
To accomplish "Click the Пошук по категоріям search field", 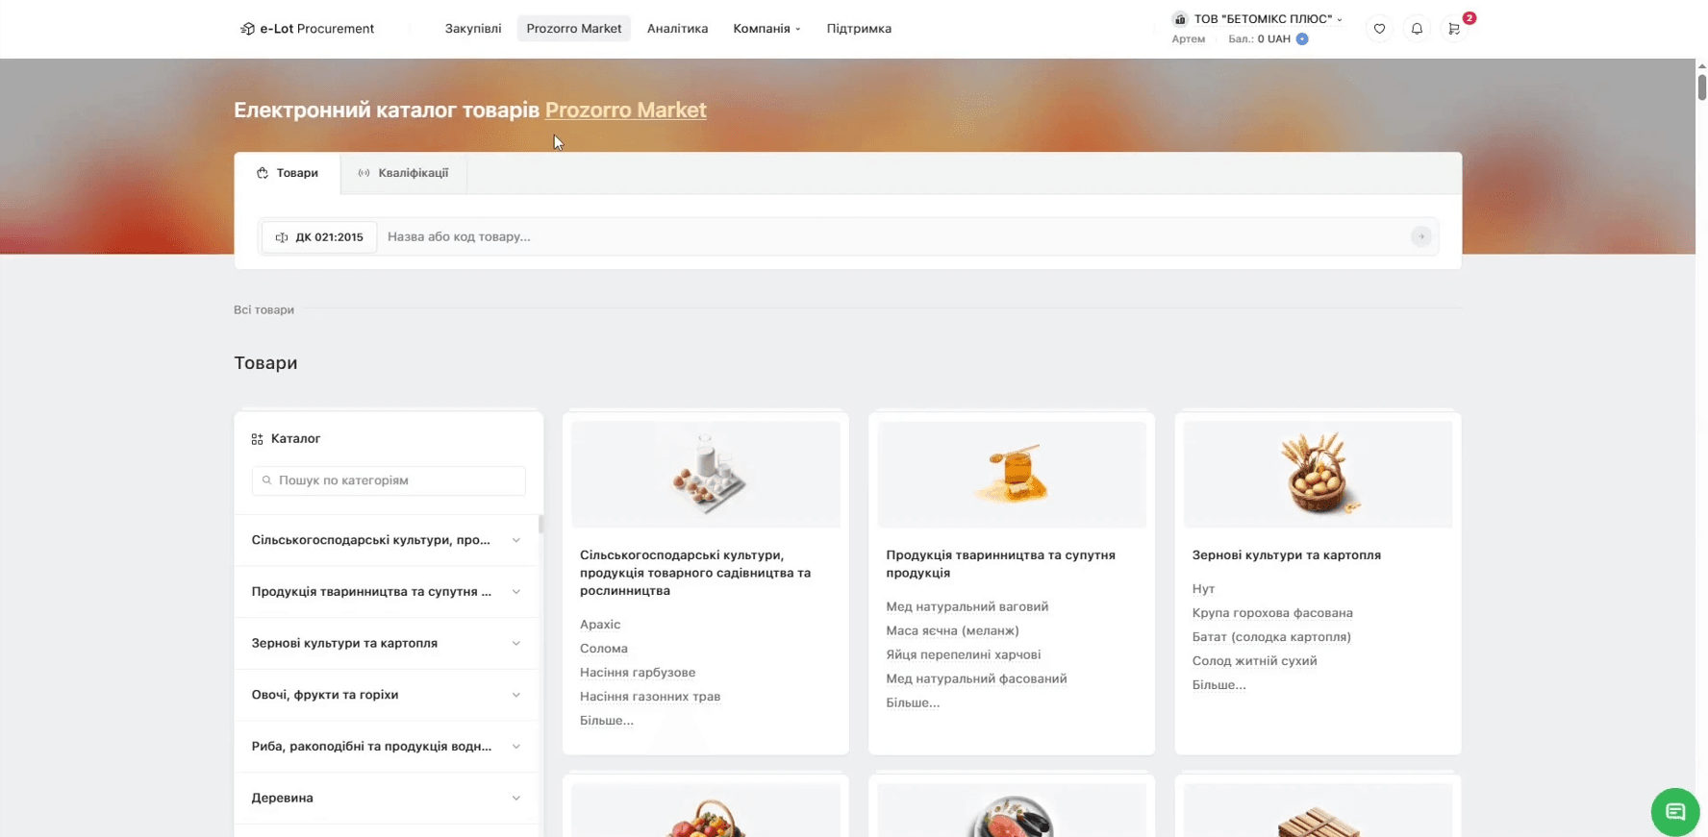I will click(x=389, y=480).
